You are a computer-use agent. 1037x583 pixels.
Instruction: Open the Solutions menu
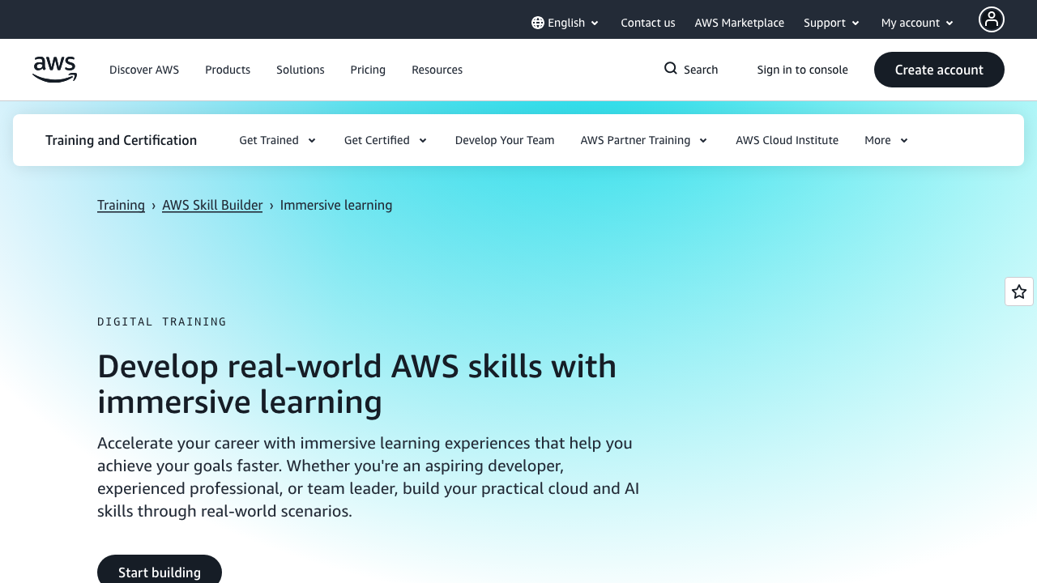coord(301,70)
